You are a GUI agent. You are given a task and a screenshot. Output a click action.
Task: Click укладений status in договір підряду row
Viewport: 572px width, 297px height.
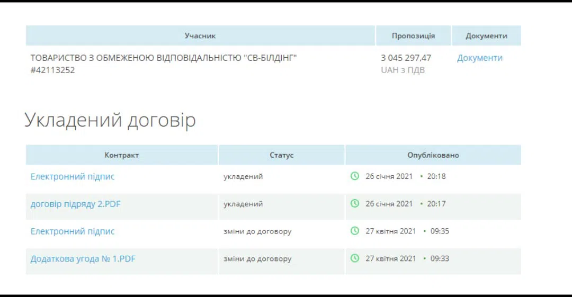(x=243, y=204)
